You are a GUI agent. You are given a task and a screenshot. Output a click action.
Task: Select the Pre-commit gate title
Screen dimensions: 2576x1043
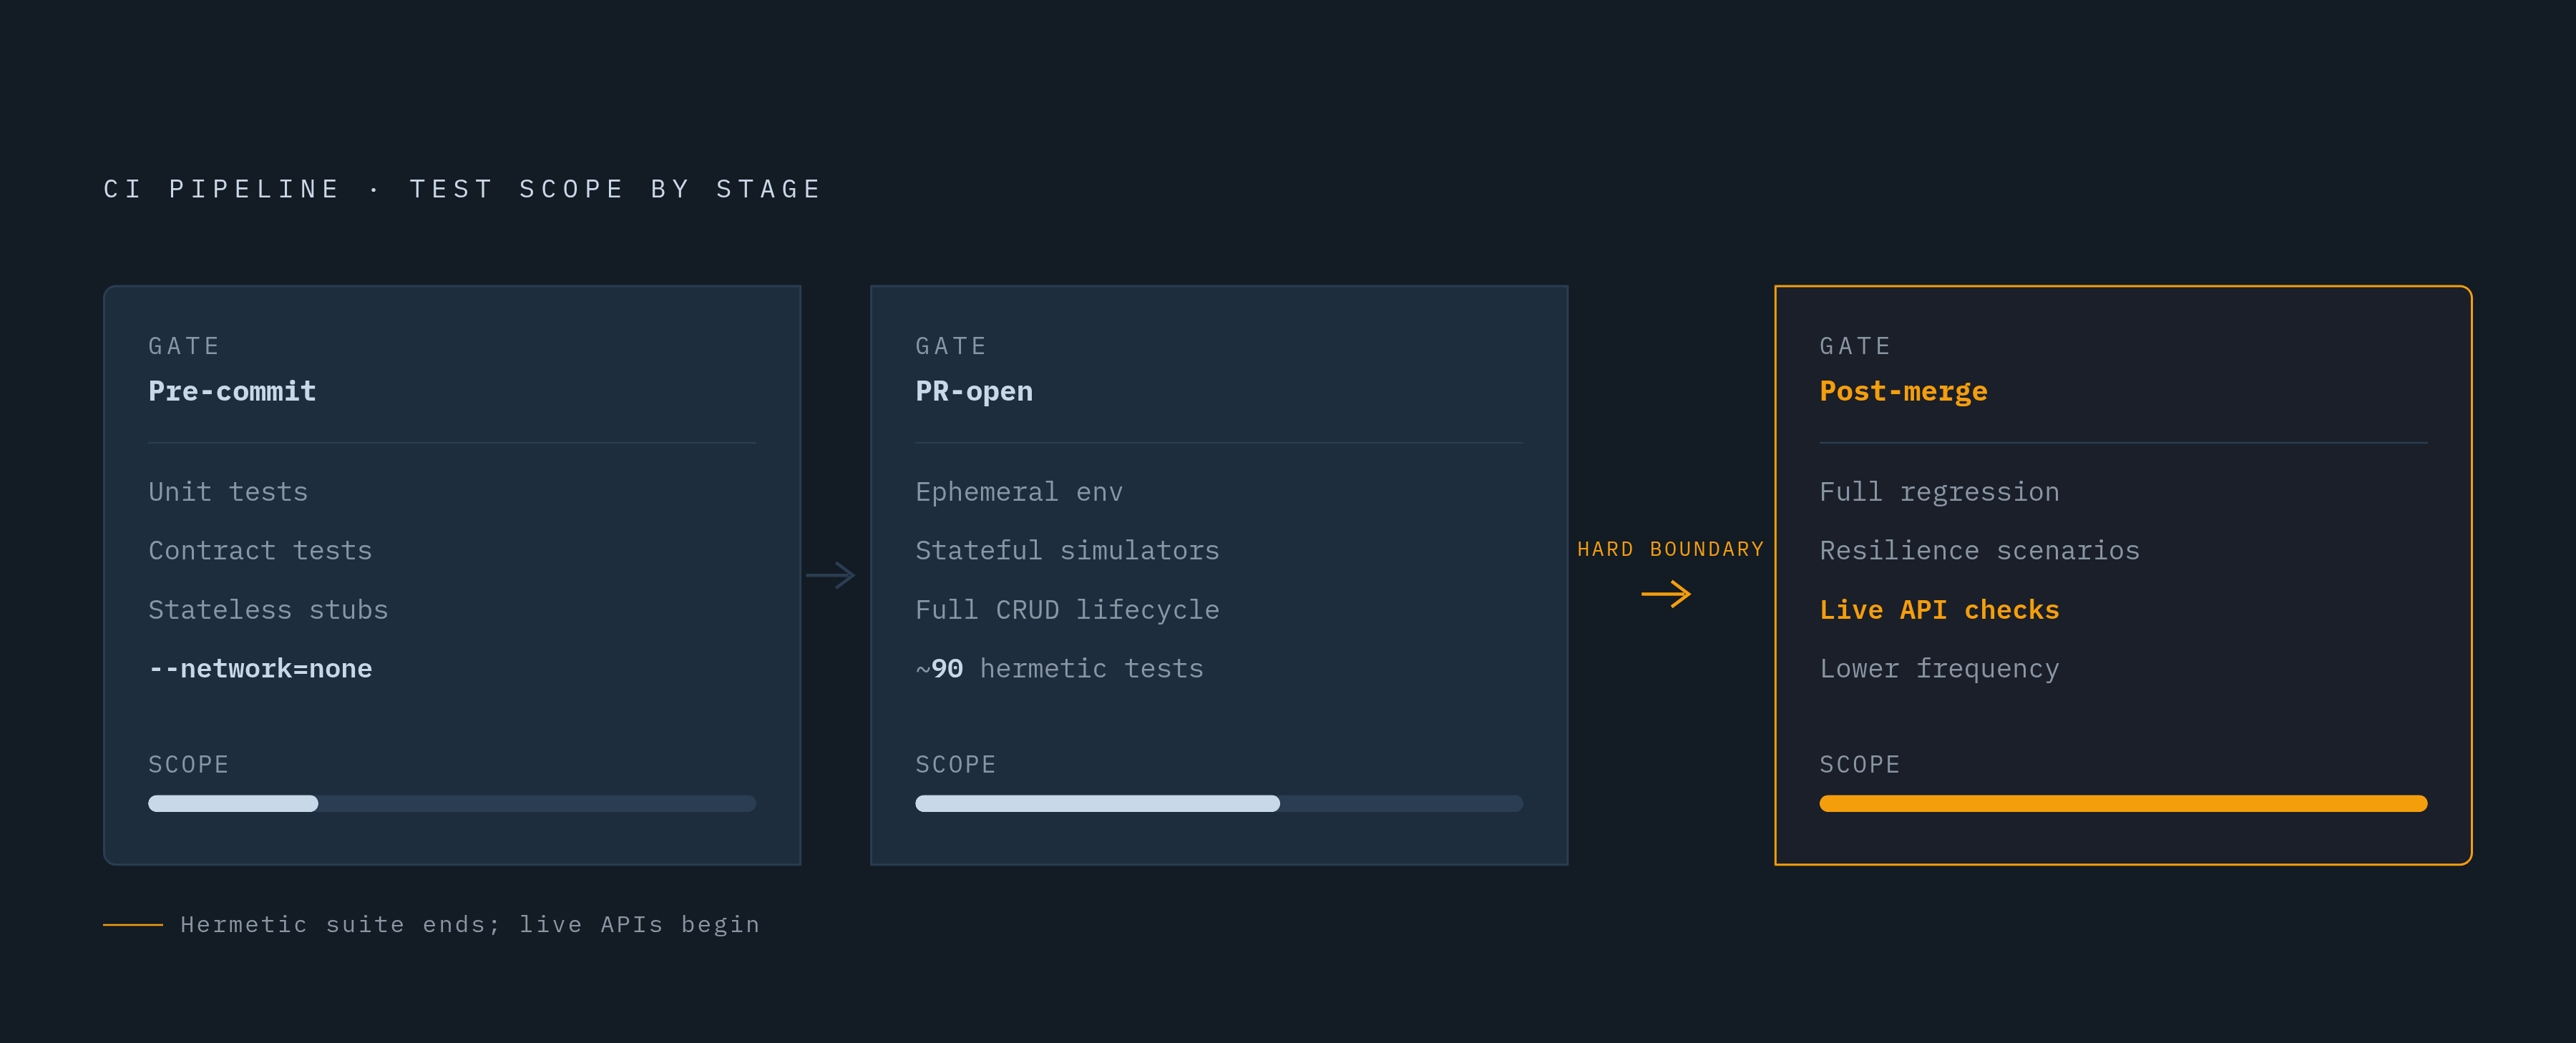pos(232,391)
